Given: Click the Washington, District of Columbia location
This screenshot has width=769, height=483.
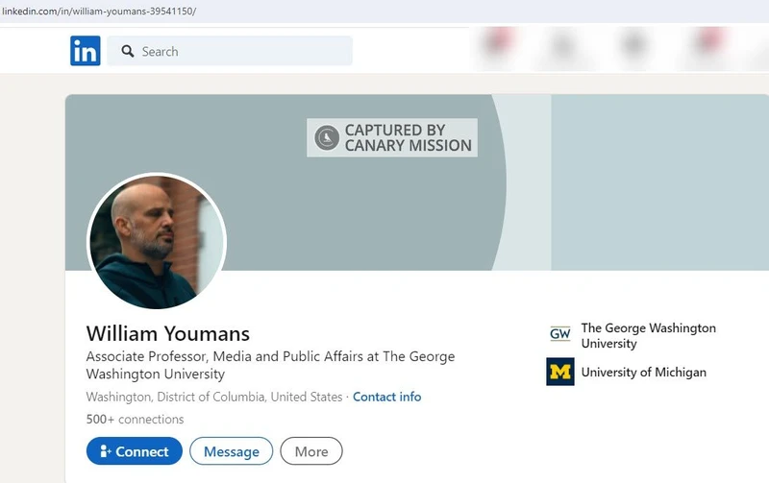Looking at the screenshot, I should pyautogui.click(x=214, y=397).
